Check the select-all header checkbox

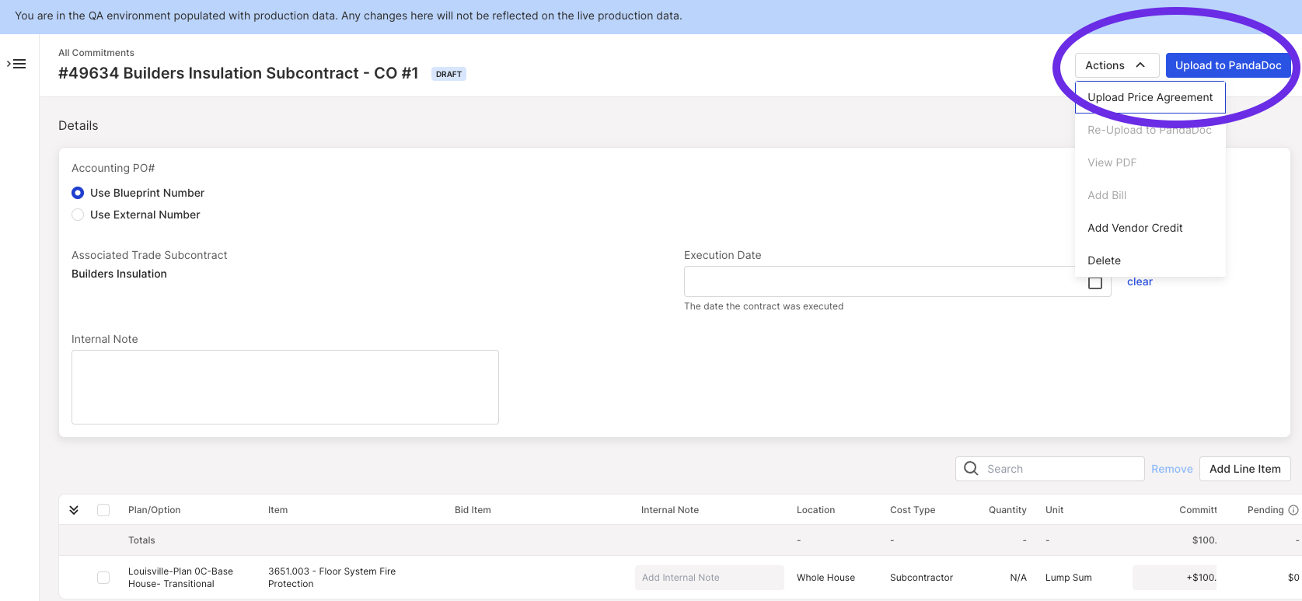[x=103, y=510]
